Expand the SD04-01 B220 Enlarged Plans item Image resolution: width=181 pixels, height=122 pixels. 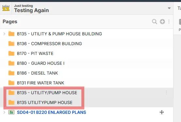(x=4, y=112)
